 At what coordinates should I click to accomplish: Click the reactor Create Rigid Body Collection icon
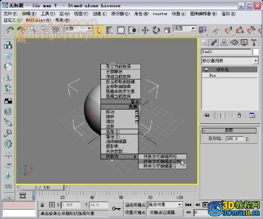pos(8,45)
